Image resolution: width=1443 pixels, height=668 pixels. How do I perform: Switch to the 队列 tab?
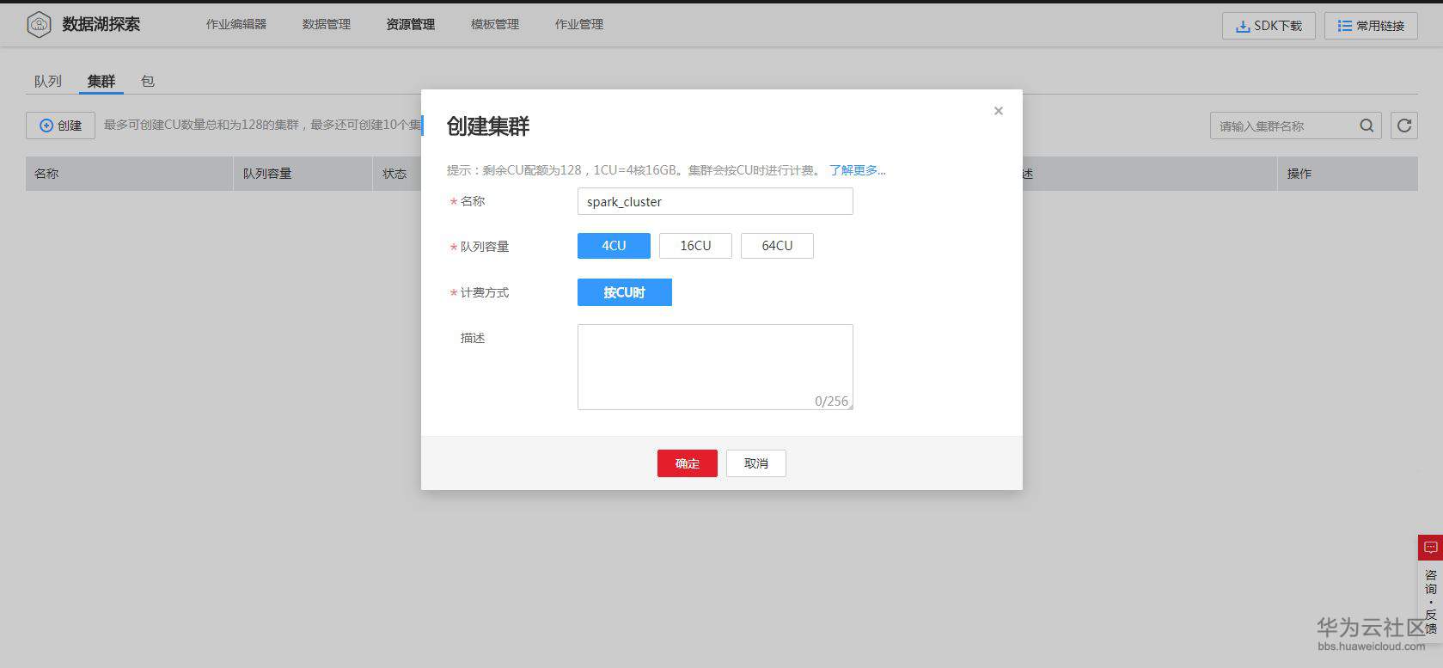(48, 81)
